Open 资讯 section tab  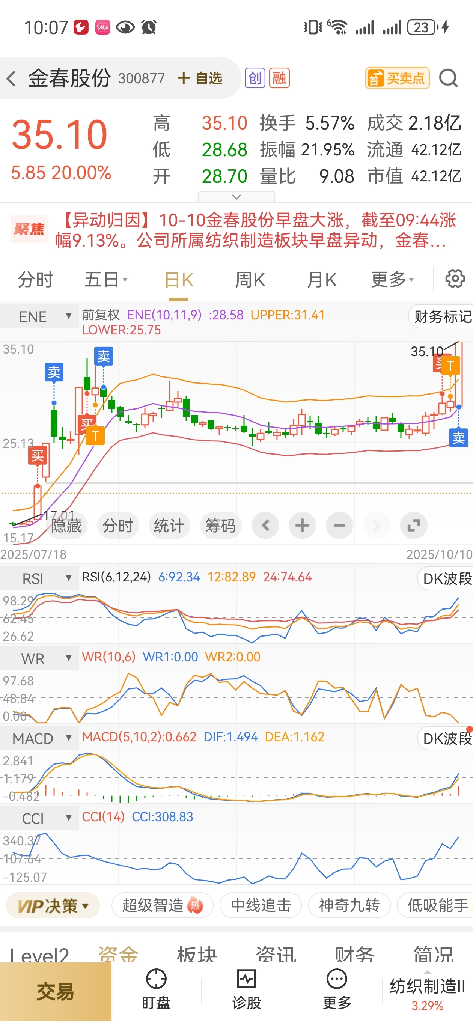pyautogui.click(x=276, y=955)
